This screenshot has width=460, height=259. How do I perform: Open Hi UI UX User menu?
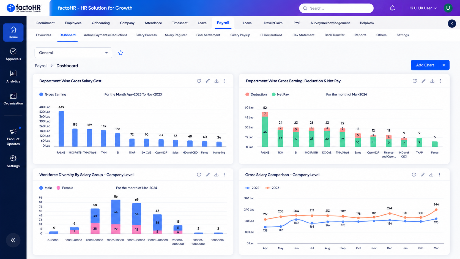423,8
